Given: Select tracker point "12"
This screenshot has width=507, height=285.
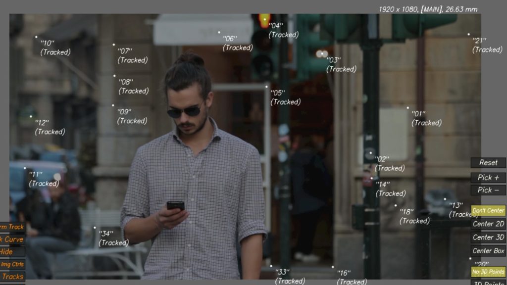Looking at the screenshot, I should (x=31, y=116).
